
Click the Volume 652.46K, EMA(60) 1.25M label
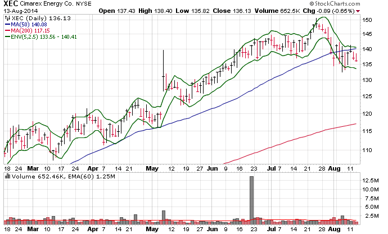tap(64, 177)
